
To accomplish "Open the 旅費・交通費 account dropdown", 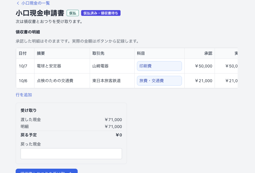I will [159, 81].
